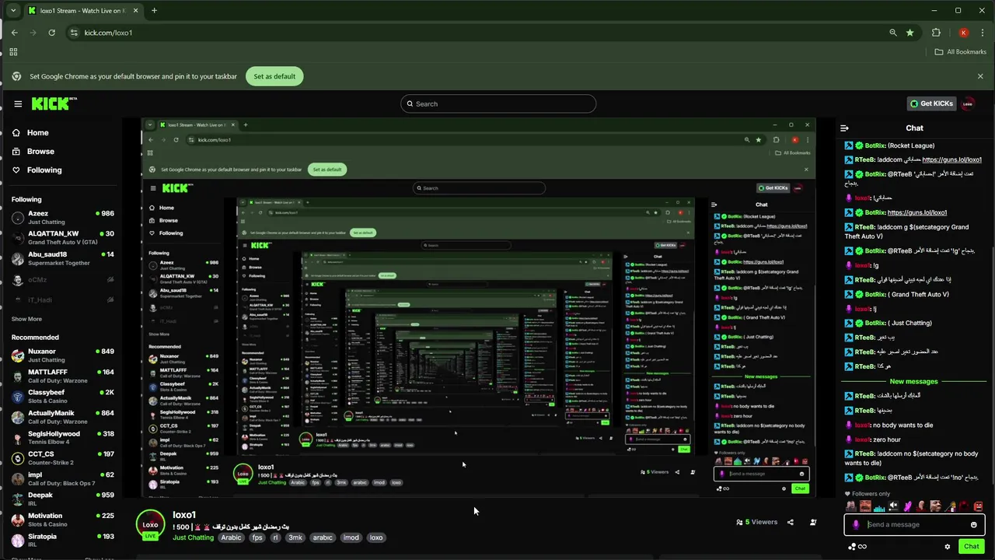Click Chrome profile K avatar
This screenshot has width=995, height=560.
coord(963,33)
